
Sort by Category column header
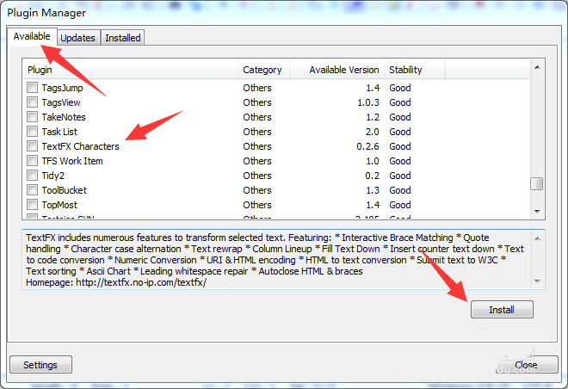(x=263, y=70)
